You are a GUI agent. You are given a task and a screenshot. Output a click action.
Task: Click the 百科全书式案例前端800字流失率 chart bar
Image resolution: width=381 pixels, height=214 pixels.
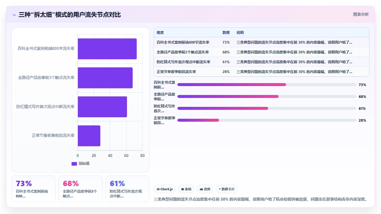point(107,49)
